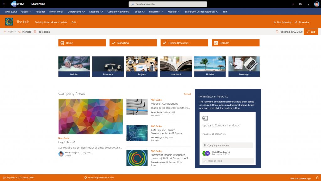The width and height of the screenshot is (321, 181).
Task: Open the Projects image tile
Action: [x=142, y=67]
